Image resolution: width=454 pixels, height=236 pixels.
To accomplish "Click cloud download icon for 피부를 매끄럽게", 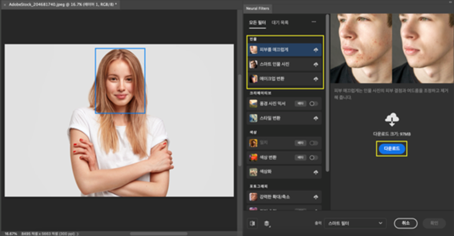I will click(315, 50).
